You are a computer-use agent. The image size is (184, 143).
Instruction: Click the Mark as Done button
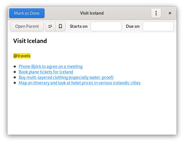(27, 13)
